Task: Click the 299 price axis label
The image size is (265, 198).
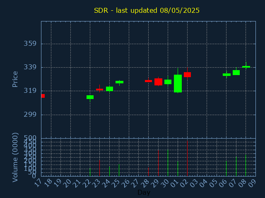Action: point(30,115)
